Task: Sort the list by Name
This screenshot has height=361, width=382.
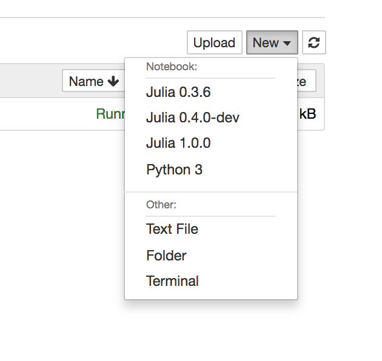Action: [x=94, y=81]
